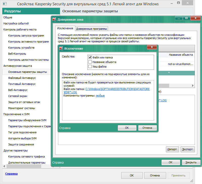Open the Общие section
The image size is (202, 184).
8,17
